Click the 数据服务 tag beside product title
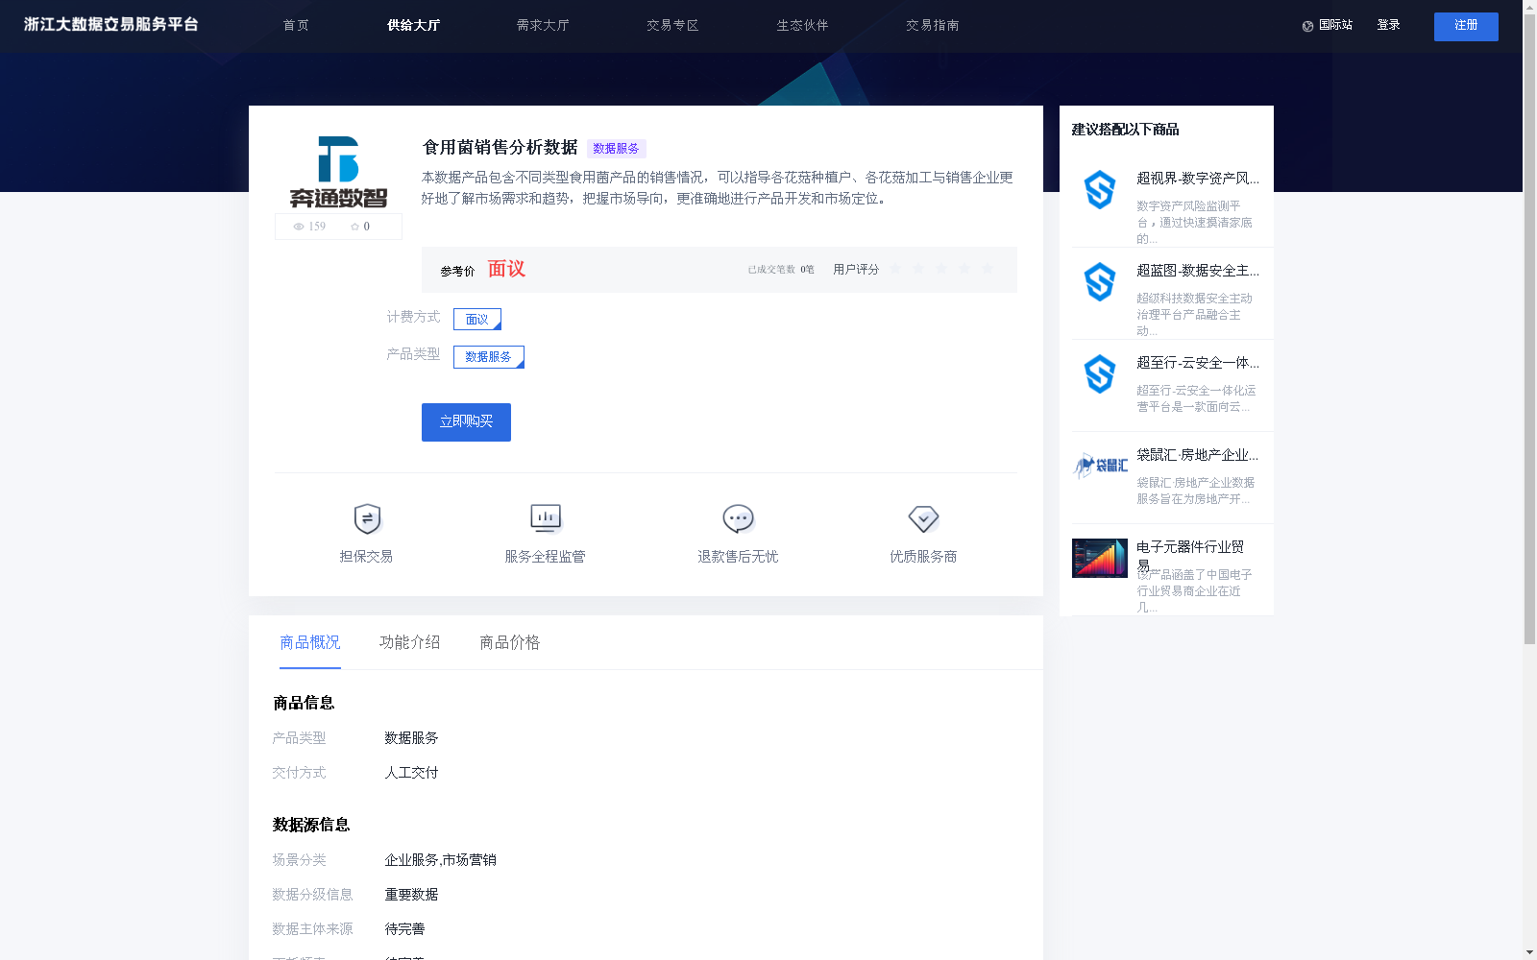 tap(616, 149)
